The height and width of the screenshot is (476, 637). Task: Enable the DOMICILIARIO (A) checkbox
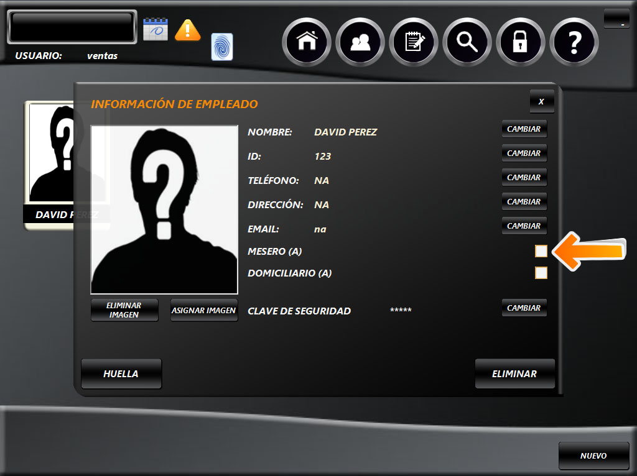(x=541, y=273)
